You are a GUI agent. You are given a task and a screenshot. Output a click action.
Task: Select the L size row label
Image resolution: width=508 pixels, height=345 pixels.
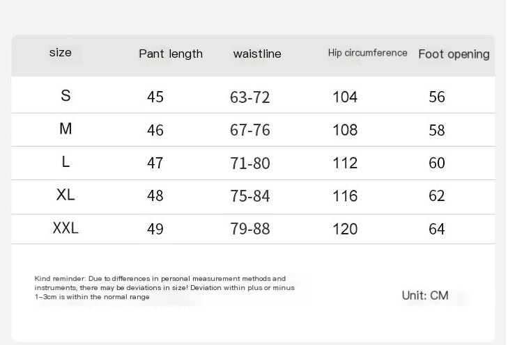(66, 161)
